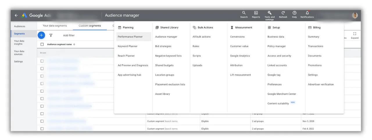Select Segments in the left sidebar

(19, 33)
